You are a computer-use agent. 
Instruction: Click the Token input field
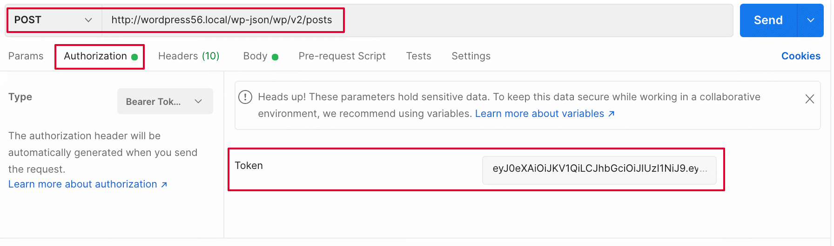coord(599,169)
